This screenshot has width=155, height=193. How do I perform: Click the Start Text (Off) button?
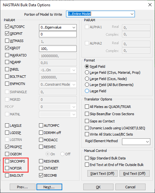coord(102,174)
